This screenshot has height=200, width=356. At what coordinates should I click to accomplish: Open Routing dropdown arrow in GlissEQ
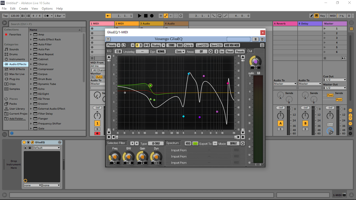[x=164, y=45]
